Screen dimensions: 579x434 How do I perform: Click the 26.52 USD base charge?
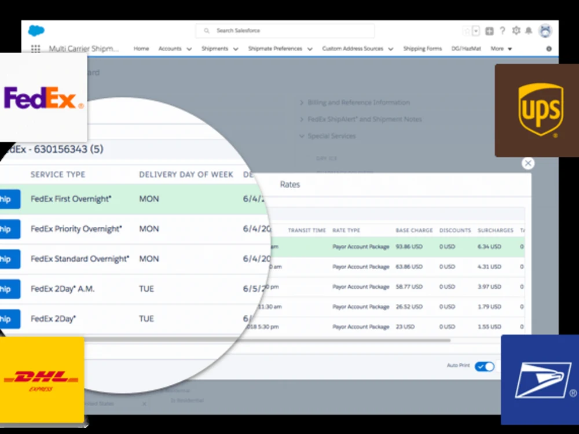(x=409, y=307)
